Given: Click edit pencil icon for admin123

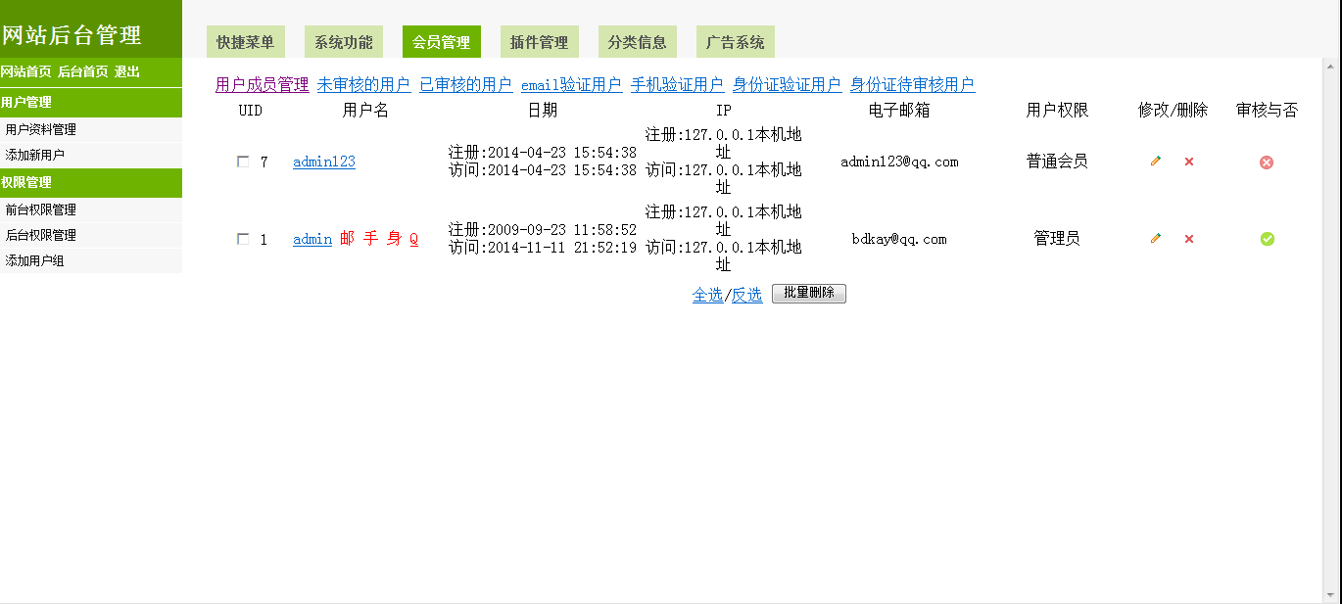Looking at the screenshot, I should (x=1156, y=161).
